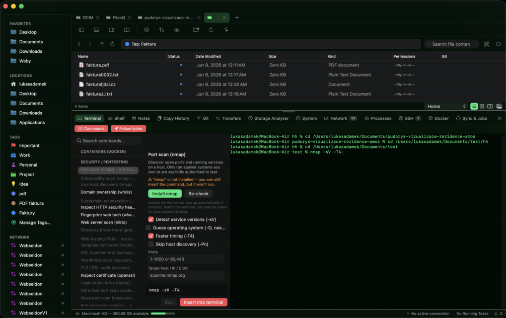Image resolution: width=506 pixels, height=318 pixels.
Task: Open the Notes panel tab
Action: pyautogui.click(x=140, y=118)
